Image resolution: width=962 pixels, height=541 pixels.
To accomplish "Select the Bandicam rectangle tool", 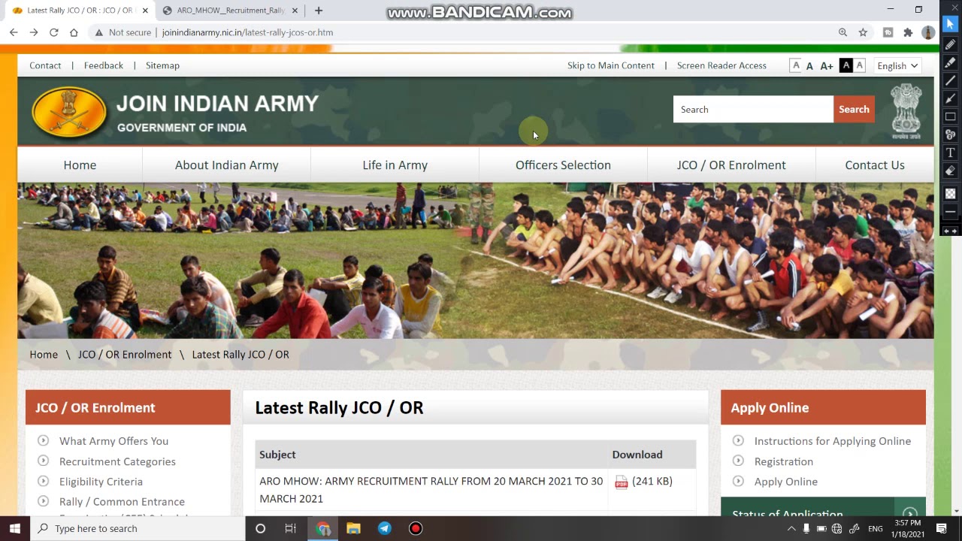I will (x=950, y=116).
